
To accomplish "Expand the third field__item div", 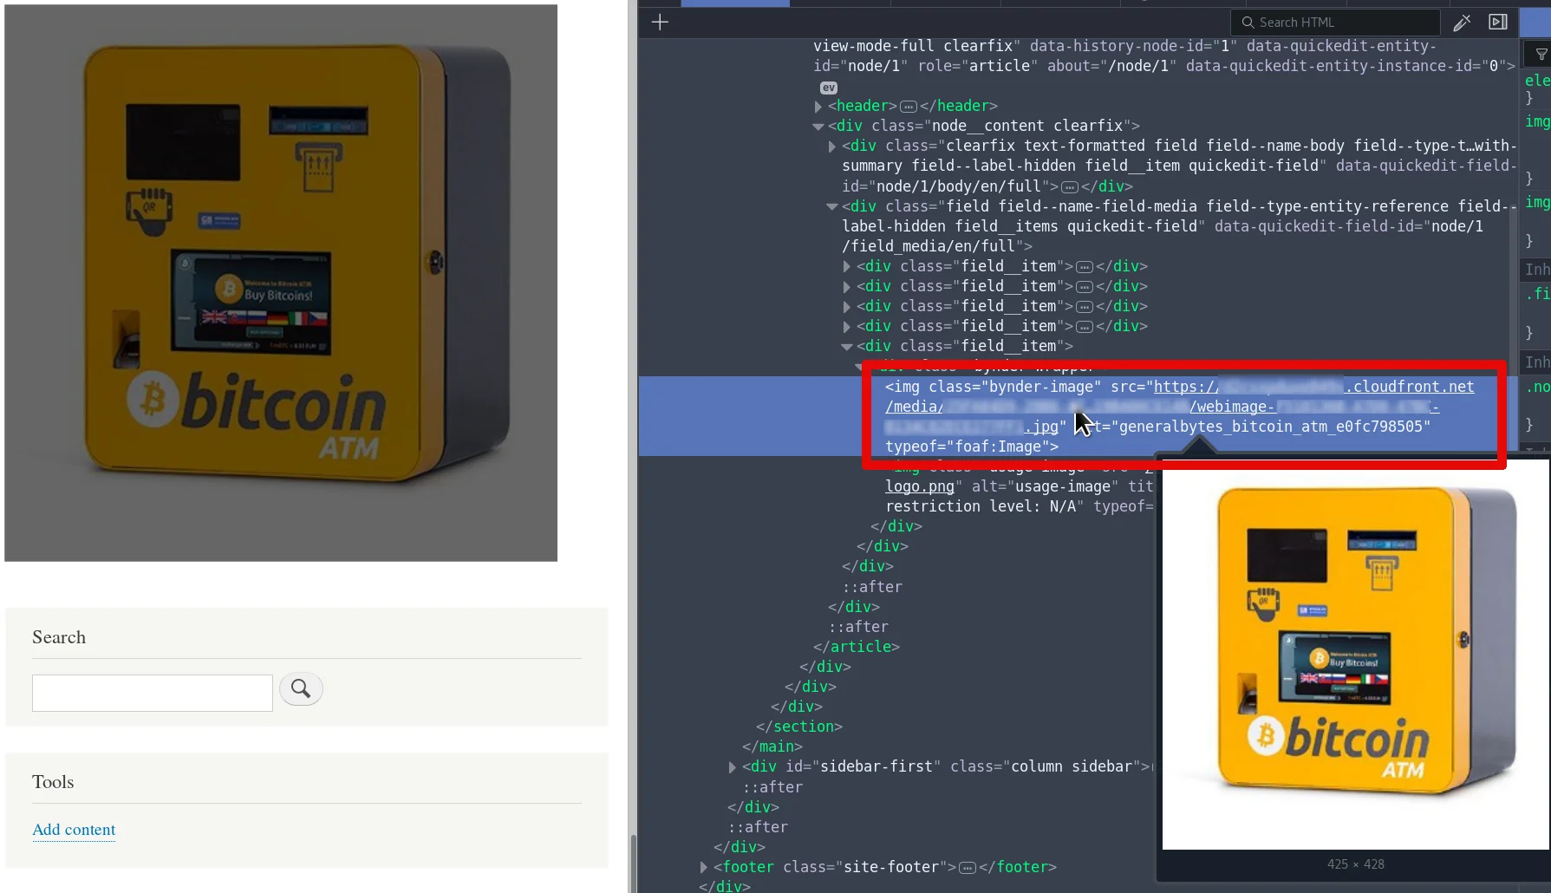I will [847, 307].
